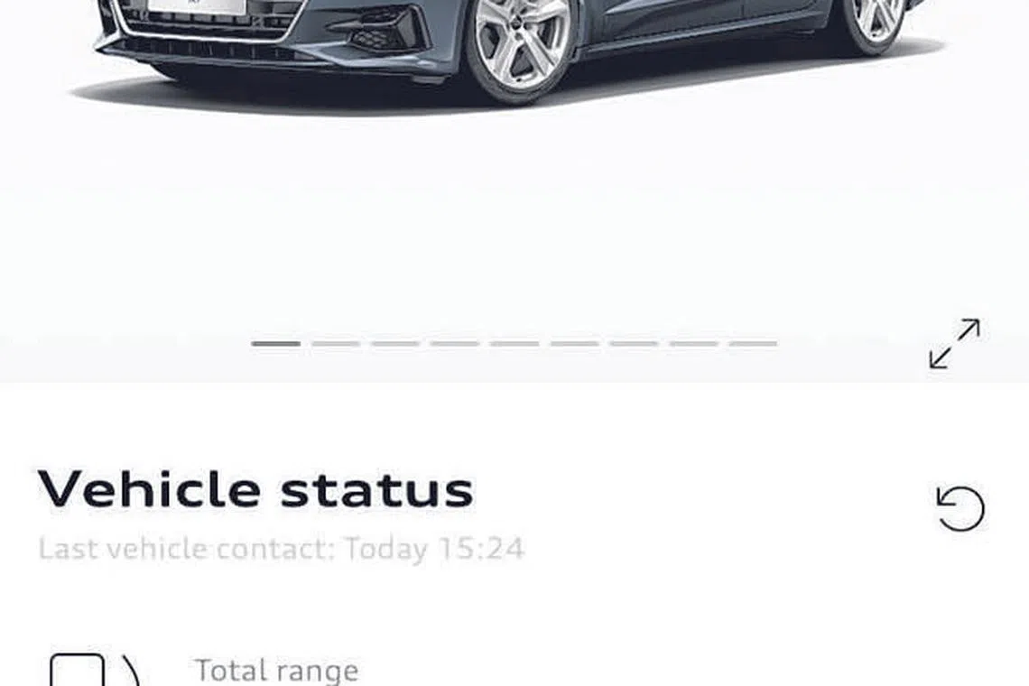1029x686 pixels.
Task: Expand the car image to fullscreen
Action: pos(955,343)
